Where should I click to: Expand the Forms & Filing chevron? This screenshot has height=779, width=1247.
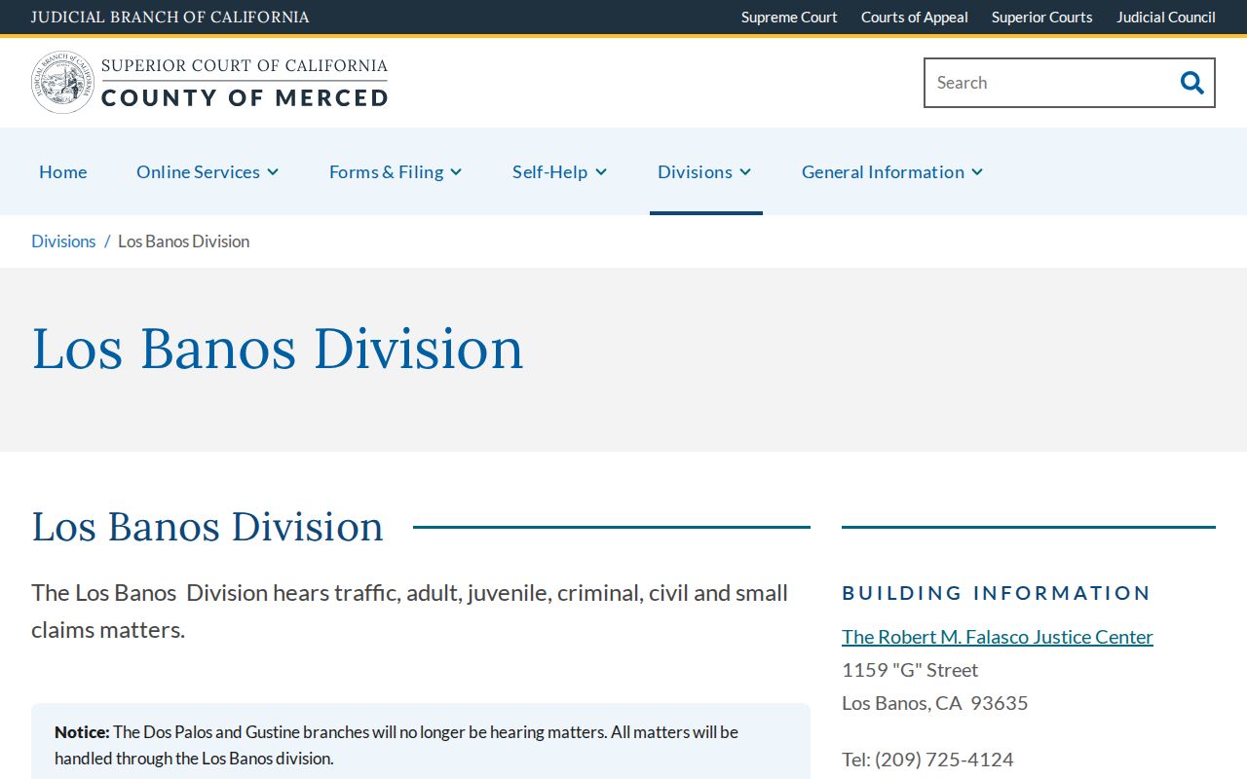tap(456, 172)
